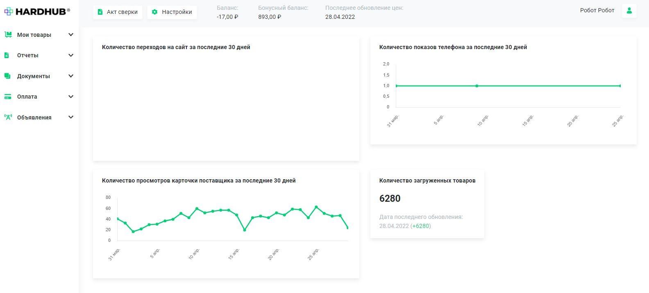
Task: Expand the Документы chevron
Action: pyautogui.click(x=71, y=76)
